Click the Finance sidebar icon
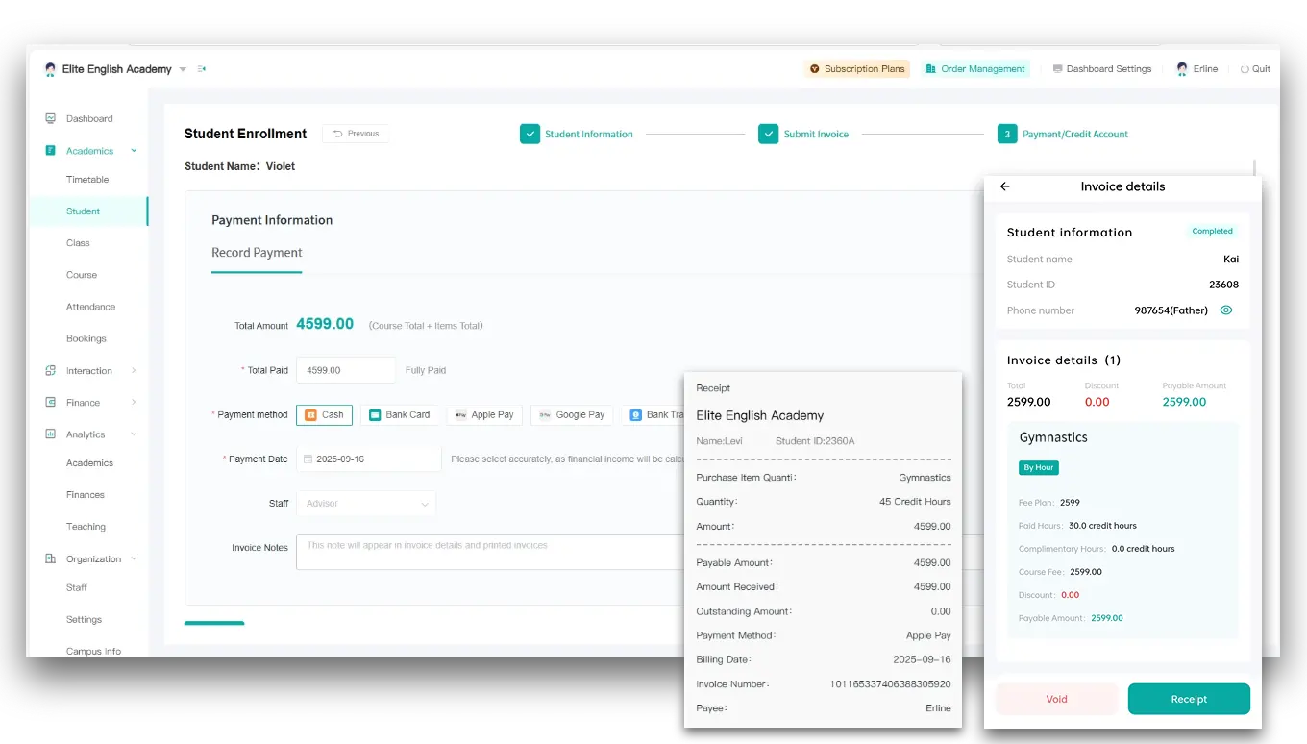 (x=52, y=402)
